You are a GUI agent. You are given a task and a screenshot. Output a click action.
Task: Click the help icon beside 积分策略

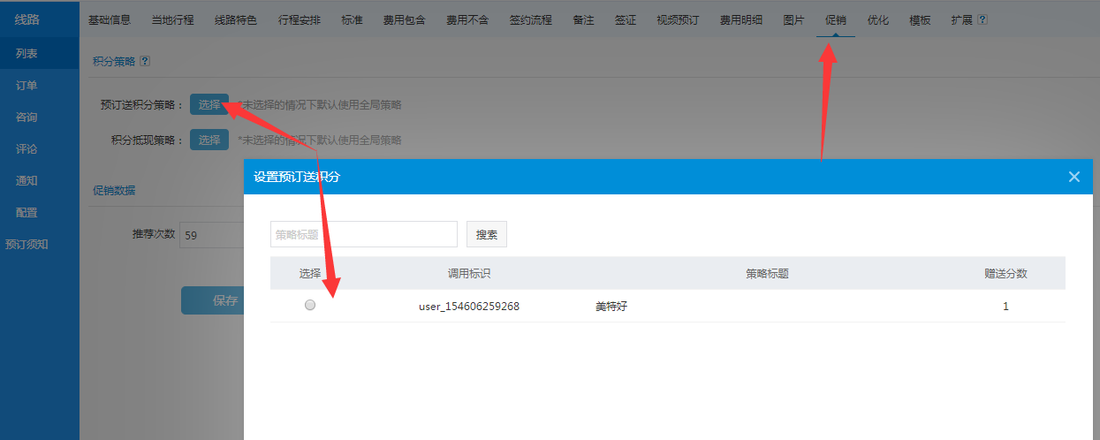(x=145, y=62)
